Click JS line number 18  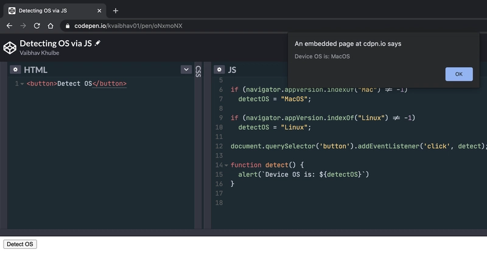click(x=219, y=203)
